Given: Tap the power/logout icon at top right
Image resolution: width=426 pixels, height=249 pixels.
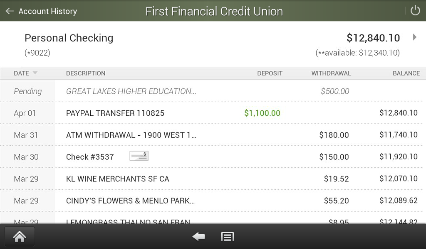Looking at the screenshot, I should pyautogui.click(x=415, y=10).
